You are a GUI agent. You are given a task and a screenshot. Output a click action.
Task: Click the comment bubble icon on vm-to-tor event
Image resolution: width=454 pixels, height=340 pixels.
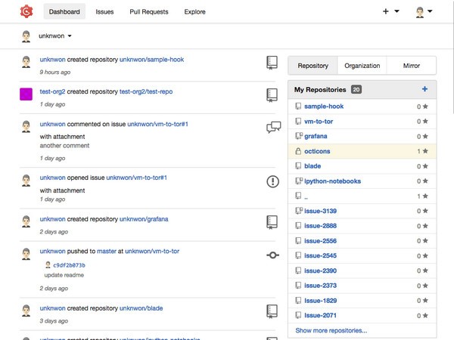click(273, 127)
